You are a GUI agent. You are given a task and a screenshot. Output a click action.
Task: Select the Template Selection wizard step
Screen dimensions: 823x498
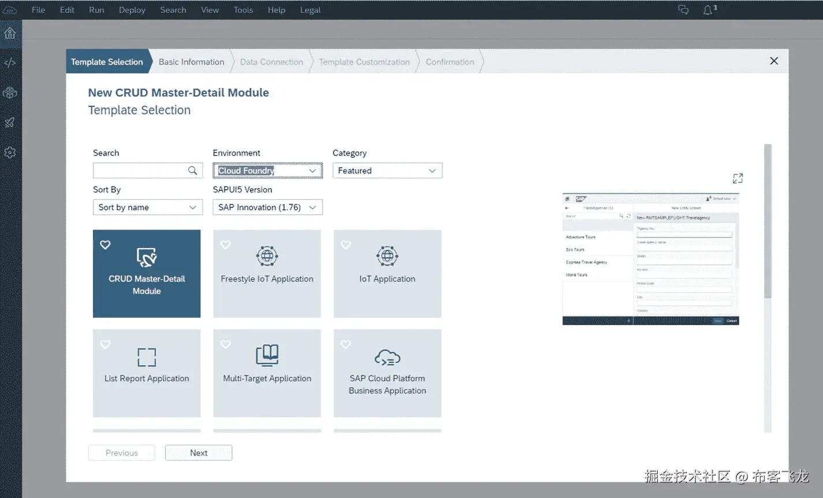[x=107, y=62]
